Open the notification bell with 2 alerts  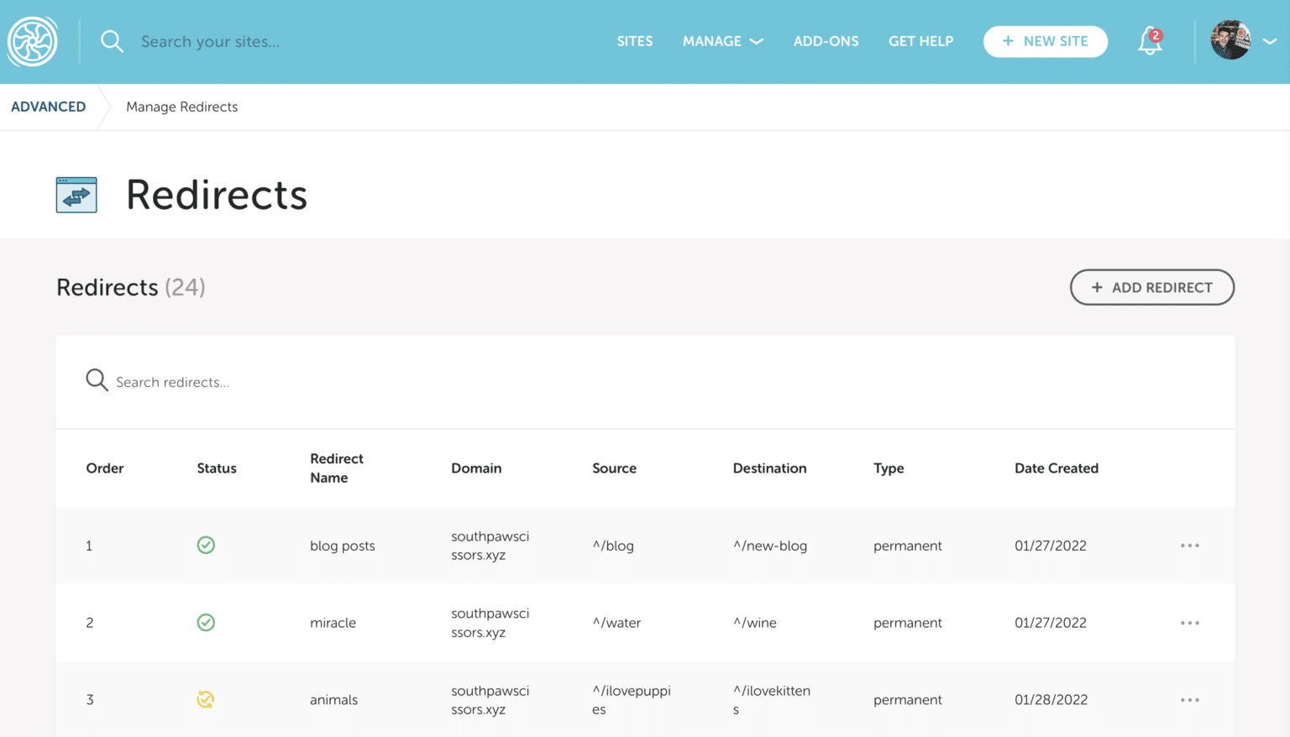point(1149,41)
